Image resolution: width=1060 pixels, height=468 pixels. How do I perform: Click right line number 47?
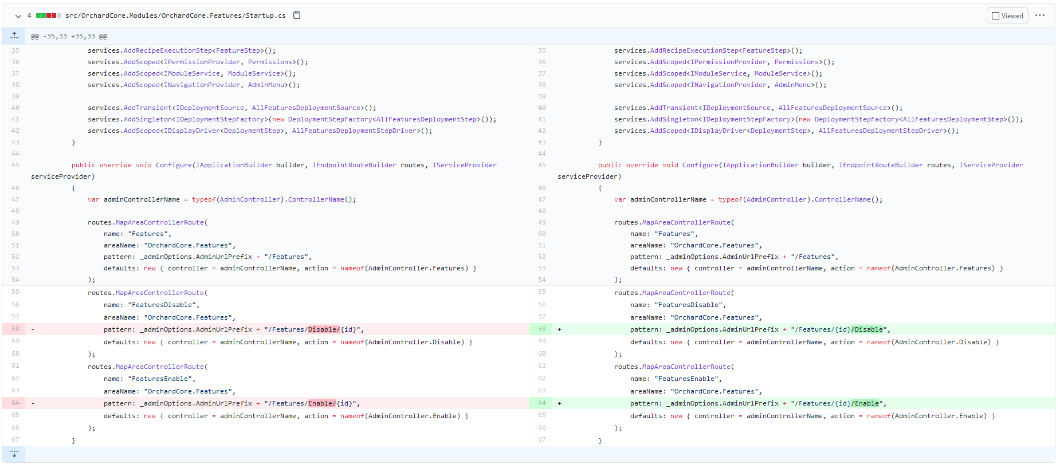tap(541, 199)
